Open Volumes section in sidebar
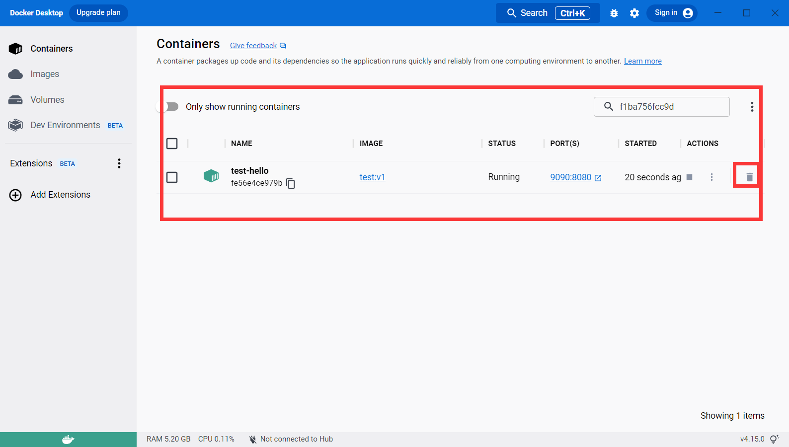The width and height of the screenshot is (789, 447). pyautogui.click(x=47, y=100)
